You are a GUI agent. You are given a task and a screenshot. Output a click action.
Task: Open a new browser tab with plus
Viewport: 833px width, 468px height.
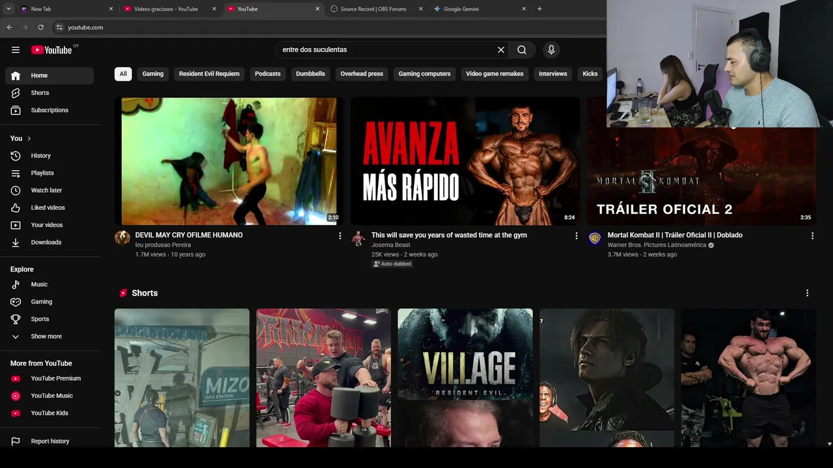(539, 9)
